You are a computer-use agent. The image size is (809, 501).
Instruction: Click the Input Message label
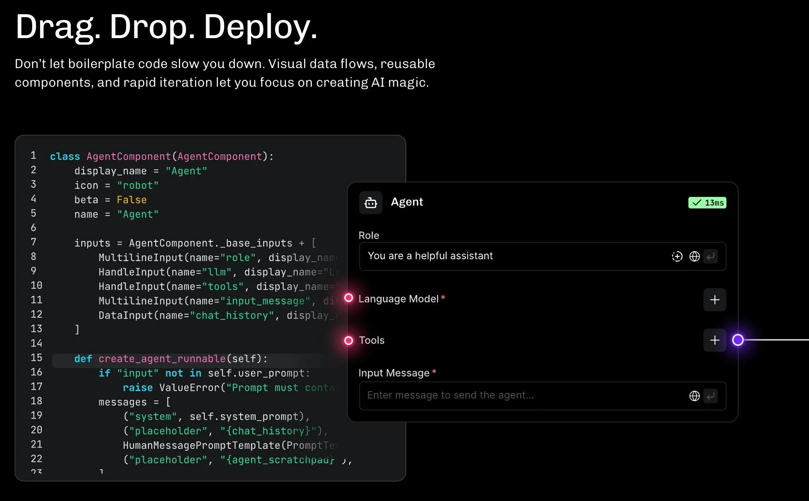pyautogui.click(x=394, y=373)
